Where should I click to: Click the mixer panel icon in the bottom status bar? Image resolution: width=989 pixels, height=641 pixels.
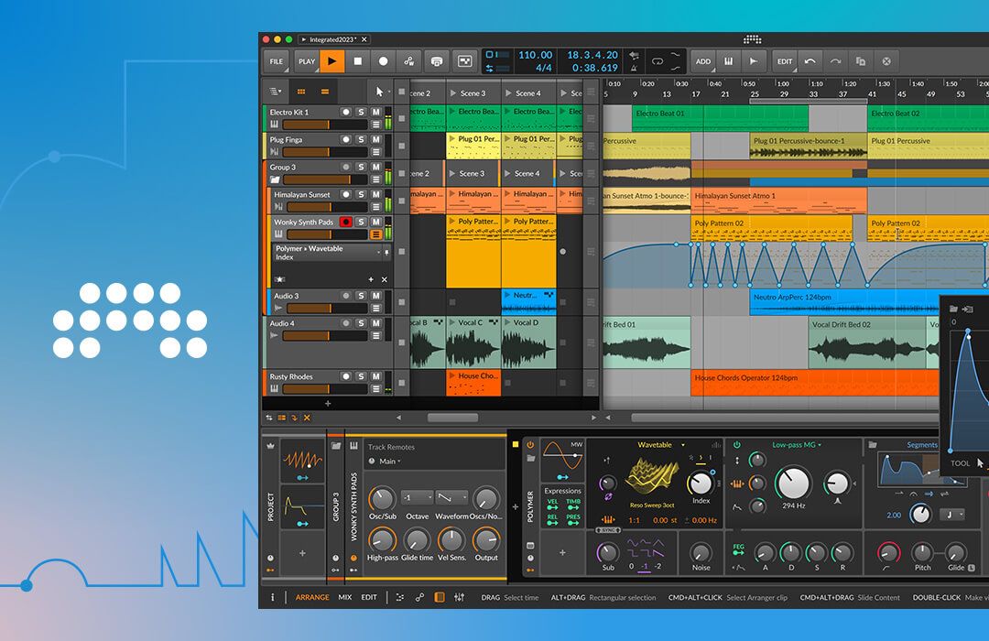click(x=457, y=596)
